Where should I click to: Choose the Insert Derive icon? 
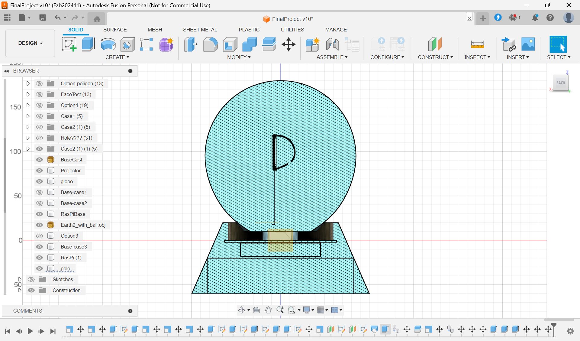click(509, 44)
